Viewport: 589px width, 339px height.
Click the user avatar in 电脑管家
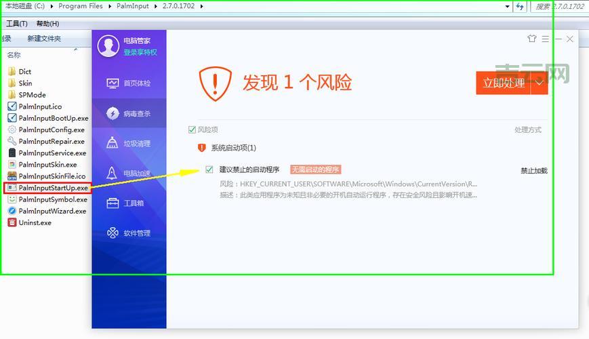(108, 46)
